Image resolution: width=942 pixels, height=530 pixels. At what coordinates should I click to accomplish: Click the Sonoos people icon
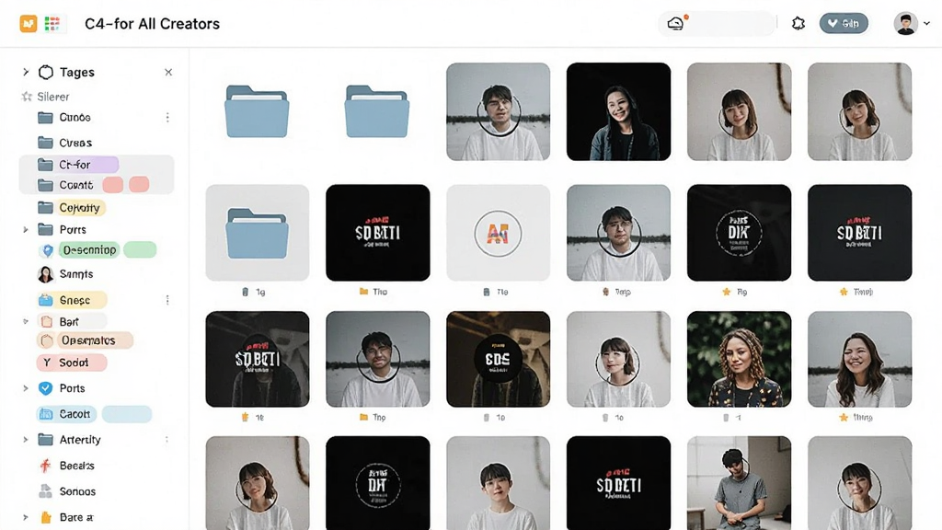(45, 491)
